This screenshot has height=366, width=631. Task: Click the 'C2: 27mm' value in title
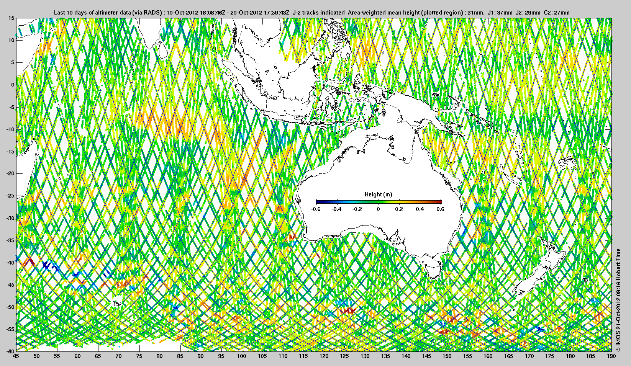pyautogui.click(x=557, y=13)
